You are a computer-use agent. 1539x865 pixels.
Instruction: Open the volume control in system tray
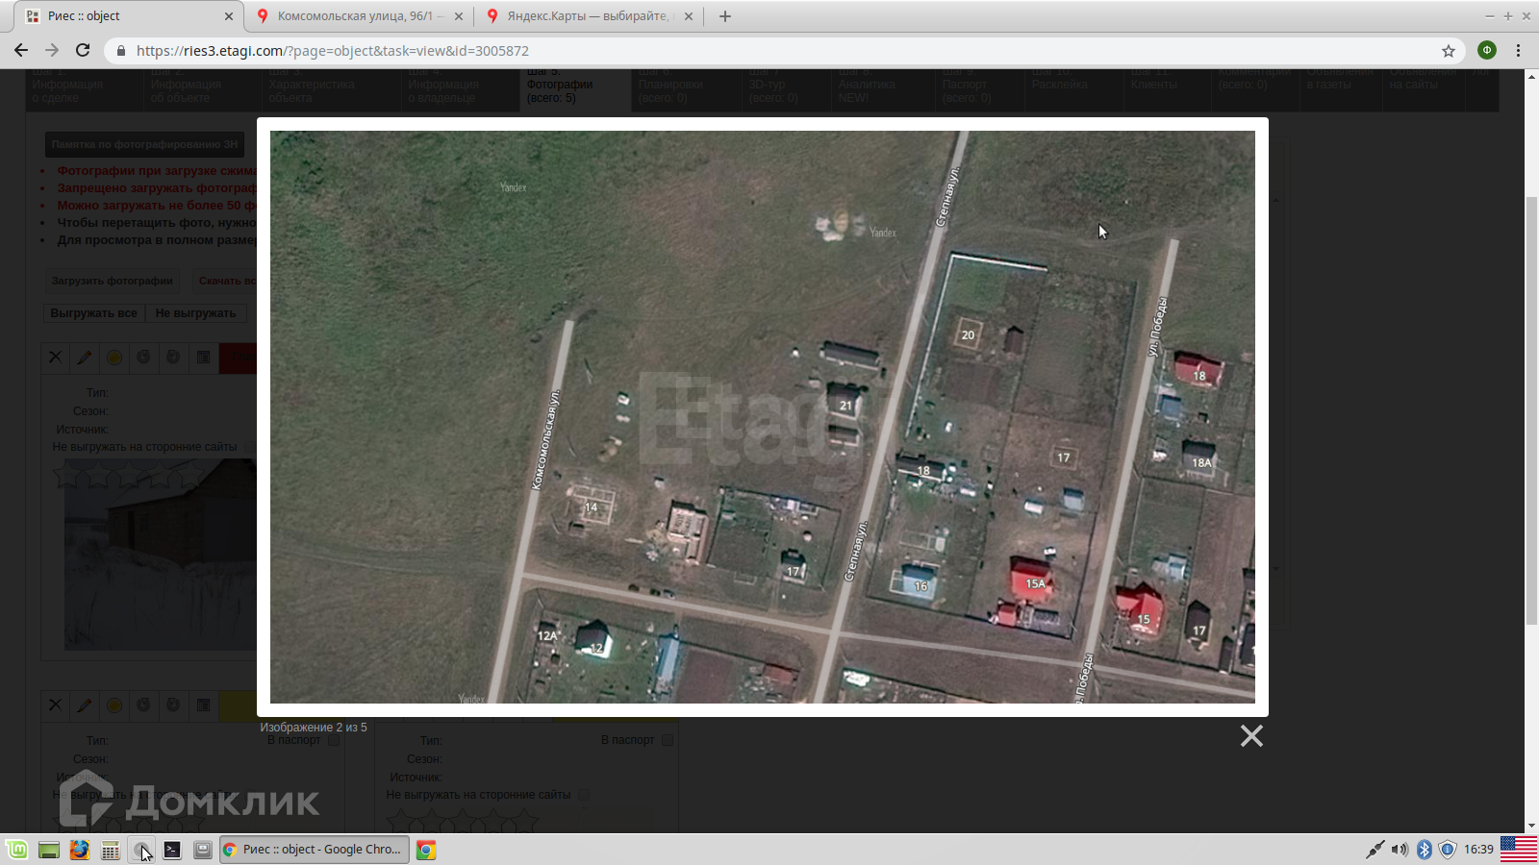1400,850
